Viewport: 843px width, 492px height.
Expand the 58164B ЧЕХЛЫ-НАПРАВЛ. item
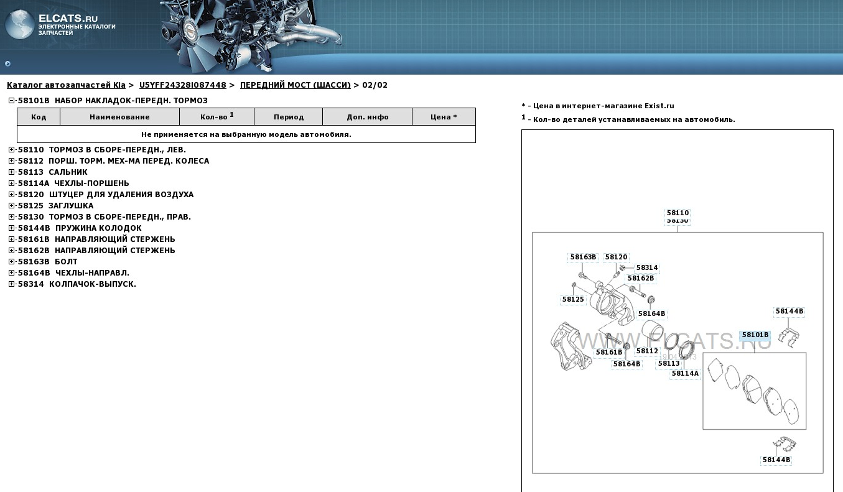tap(11, 273)
